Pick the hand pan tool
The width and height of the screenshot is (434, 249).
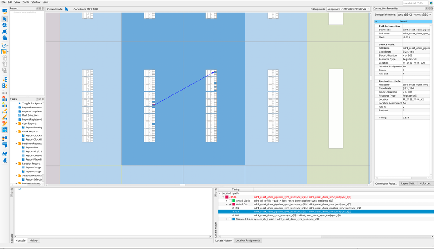point(5,38)
